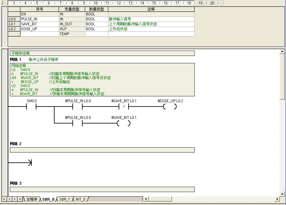
Task: Click BOOL data type in SAVE_BIT row
Action: 96,24
